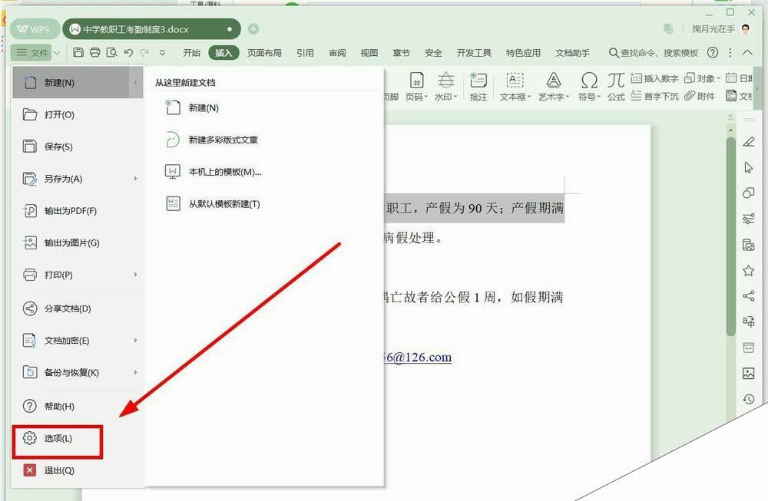Open the help question mark icon
The height and width of the screenshot is (501, 768).
pyautogui.click(x=713, y=52)
